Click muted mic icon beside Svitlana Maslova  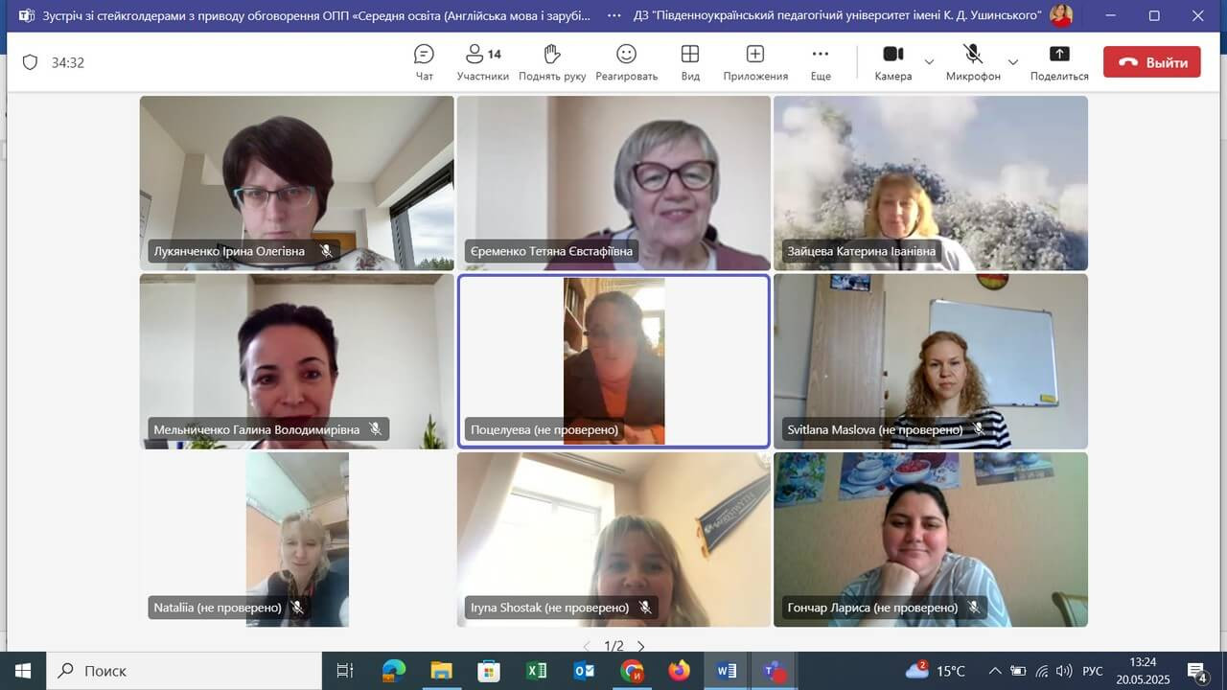(978, 429)
